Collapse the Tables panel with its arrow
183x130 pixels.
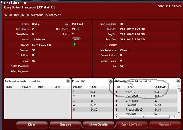(x=68, y=81)
